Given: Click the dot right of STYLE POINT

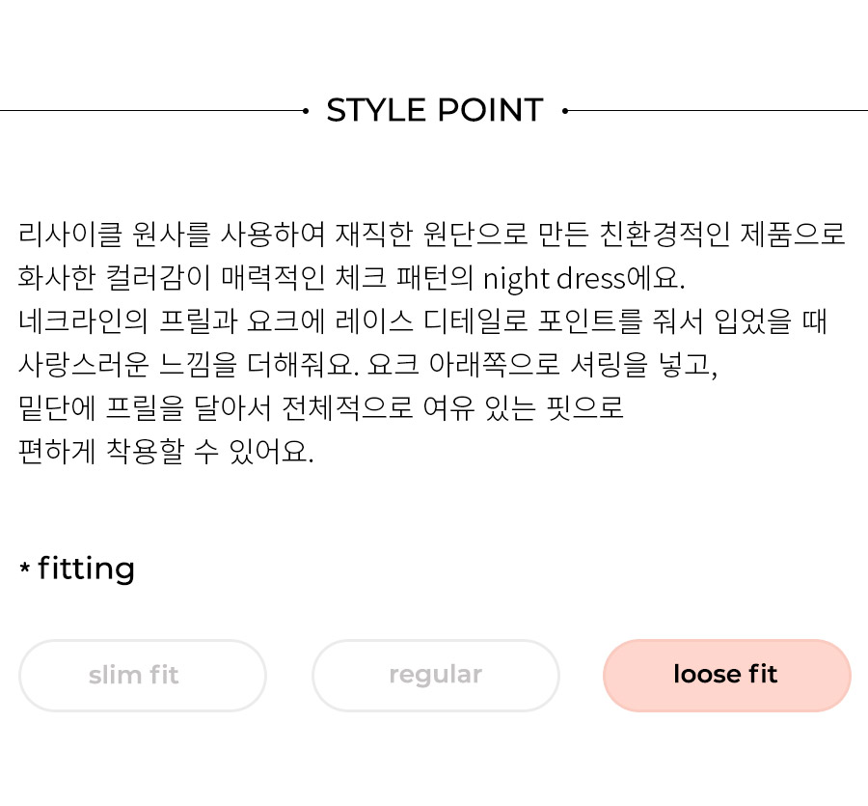Looking at the screenshot, I should point(564,111).
